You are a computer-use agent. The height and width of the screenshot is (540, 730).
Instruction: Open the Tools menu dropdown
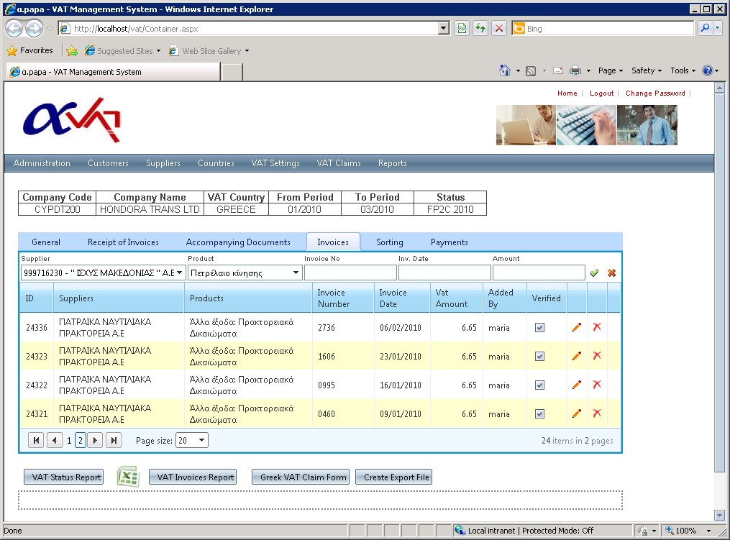(x=683, y=70)
